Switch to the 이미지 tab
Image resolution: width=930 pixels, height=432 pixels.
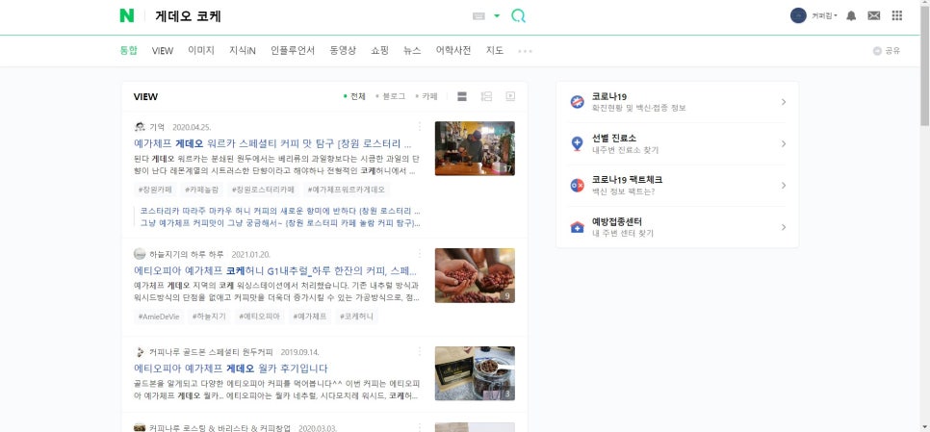[x=201, y=51]
